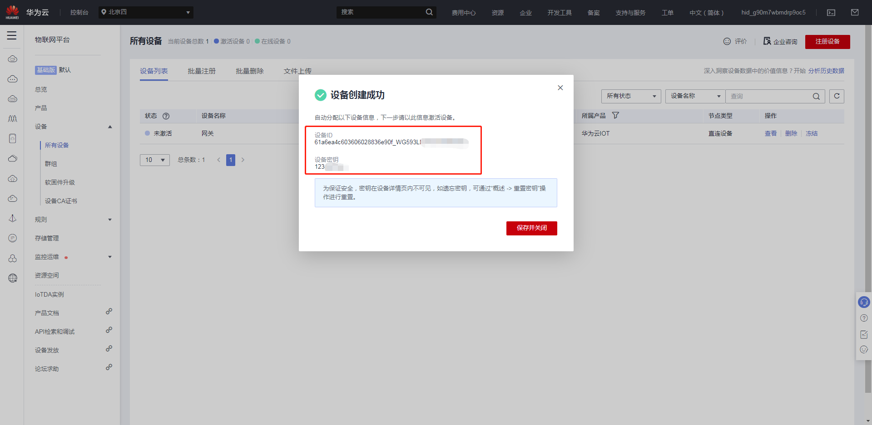Click the magnifier icon in the top search bar
This screenshot has height=425, width=872.
point(429,12)
